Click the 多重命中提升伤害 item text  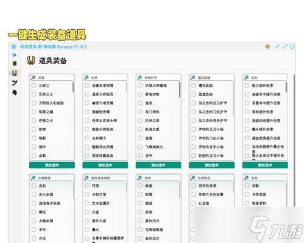pyautogui.click(x=266, y=103)
